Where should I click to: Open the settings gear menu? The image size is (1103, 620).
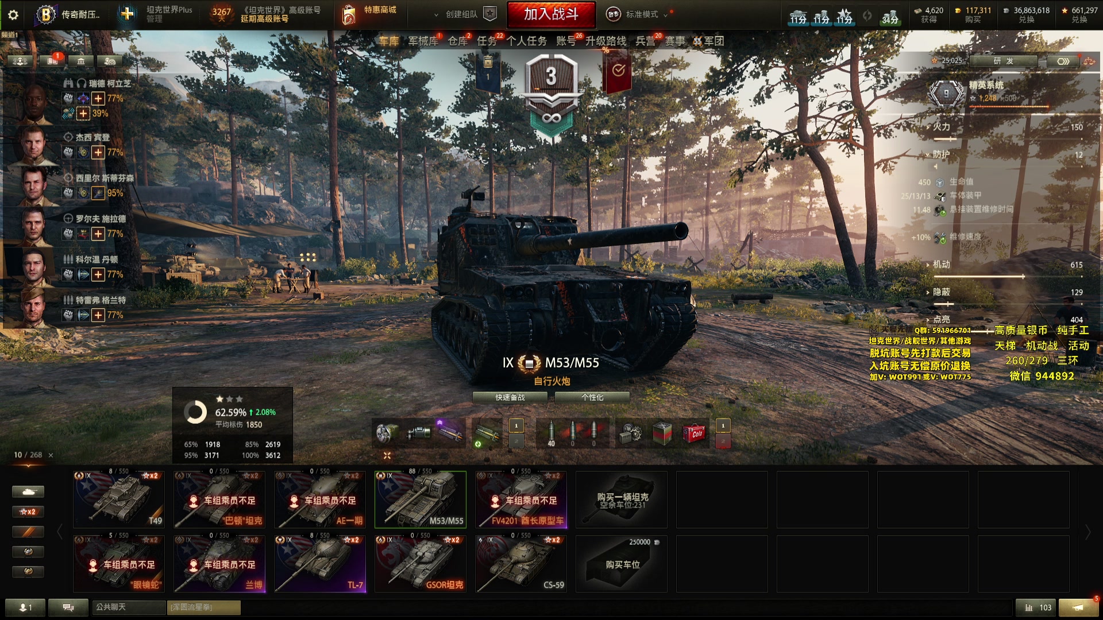click(x=13, y=14)
